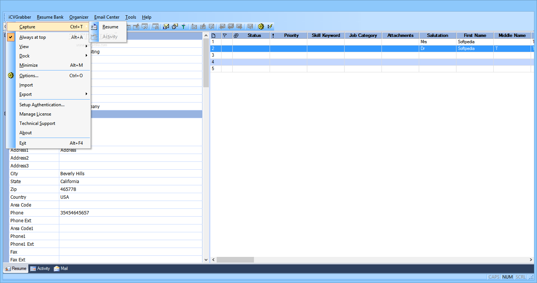Click the Country field value USA

click(x=65, y=197)
